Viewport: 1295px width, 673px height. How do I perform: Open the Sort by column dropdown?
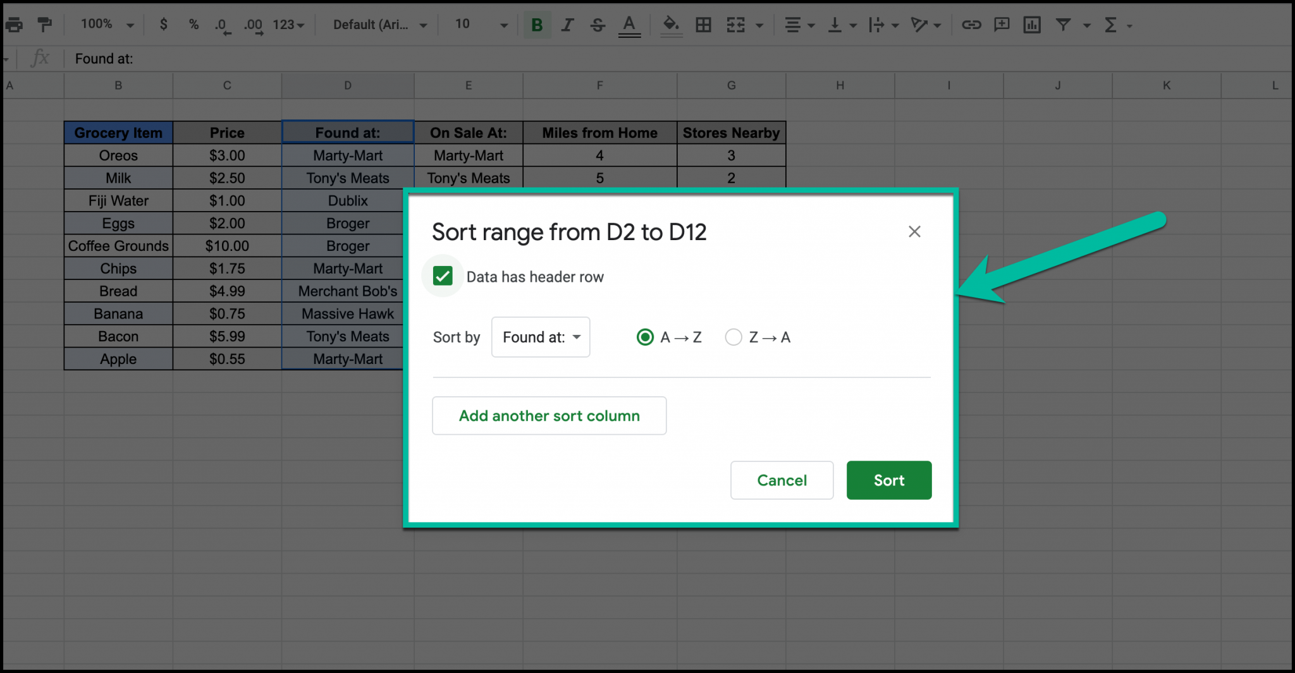coord(540,337)
